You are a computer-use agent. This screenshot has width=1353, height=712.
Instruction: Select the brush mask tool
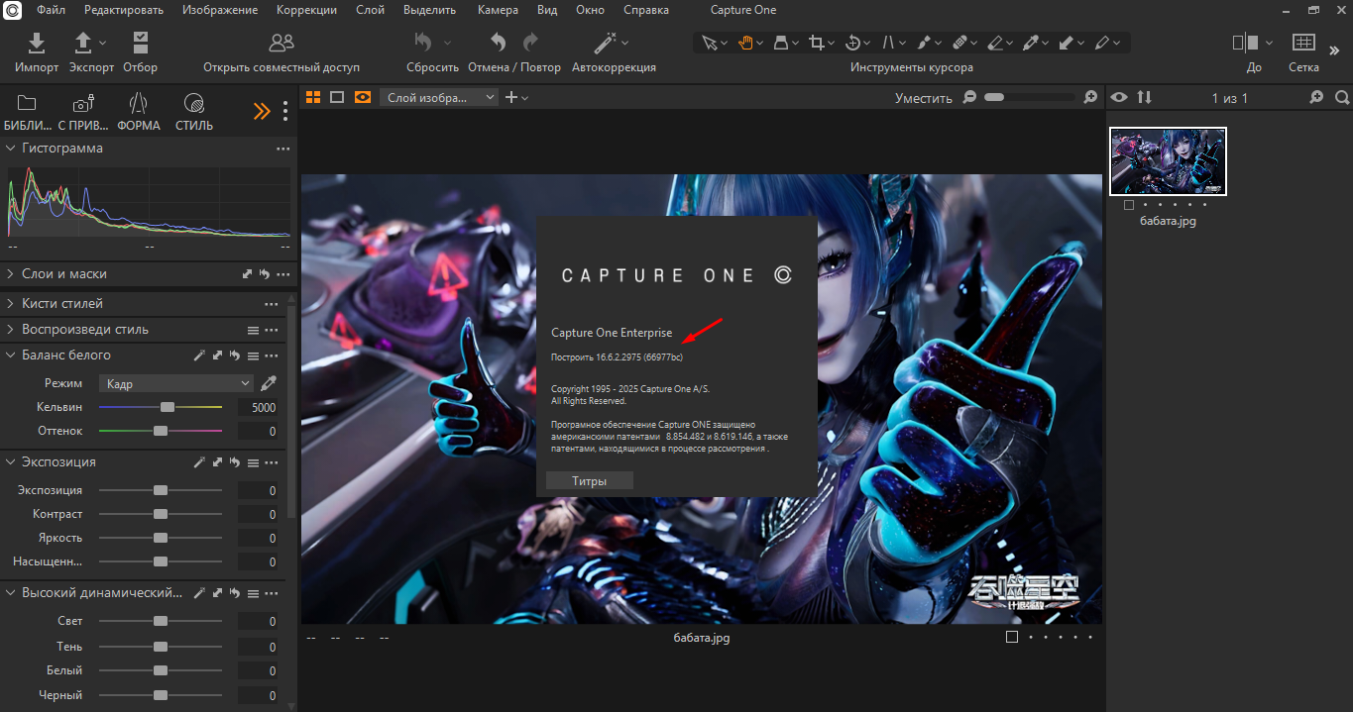(x=923, y=43)
